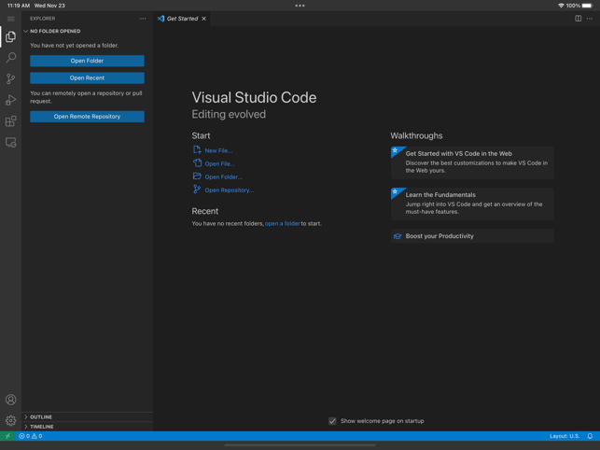Open the Manage gear menu
Image resolution: width=600 pixels, height=450 pixels.
click(x=10, y=420)
